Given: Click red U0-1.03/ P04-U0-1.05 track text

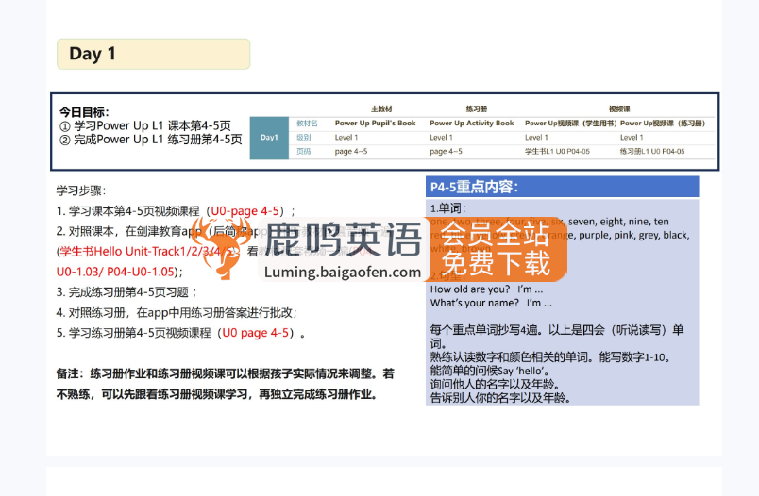Looking at the screenshot, I should coord(117,272).
